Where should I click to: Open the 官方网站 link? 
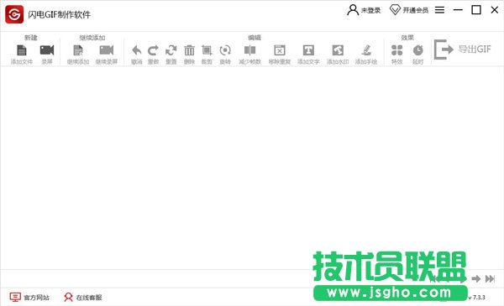click(x=29, y=298)
